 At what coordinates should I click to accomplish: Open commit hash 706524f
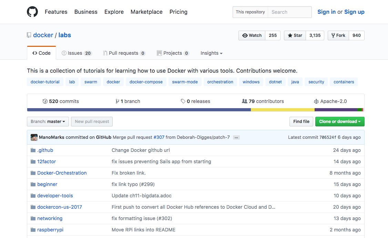328,137
